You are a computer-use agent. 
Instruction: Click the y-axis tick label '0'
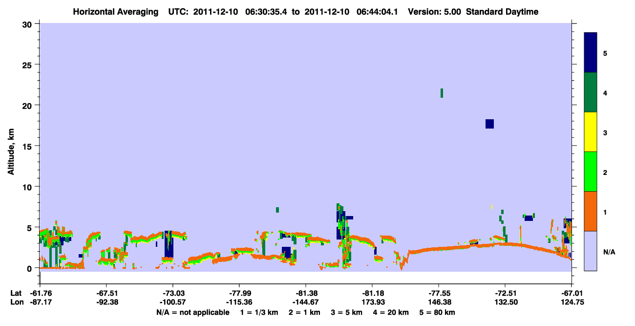tap(30, 268)
